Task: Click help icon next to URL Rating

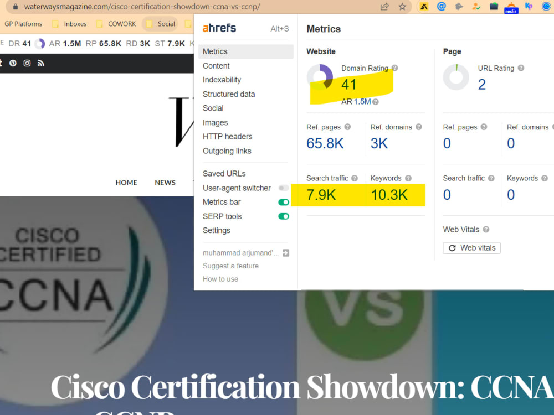Action: 521,68
